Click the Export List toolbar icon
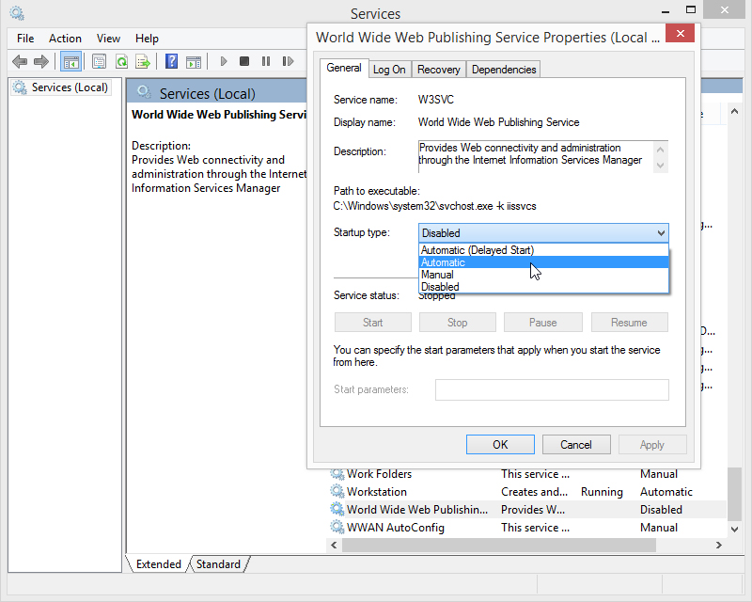 click(143, 61)
